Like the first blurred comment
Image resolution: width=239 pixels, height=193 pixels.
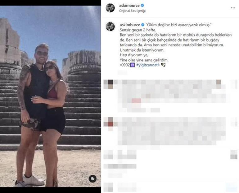pos(234,84)
